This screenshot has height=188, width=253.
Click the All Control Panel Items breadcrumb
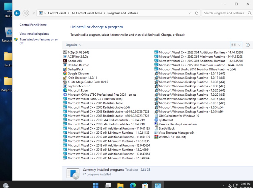coord(87,13)
